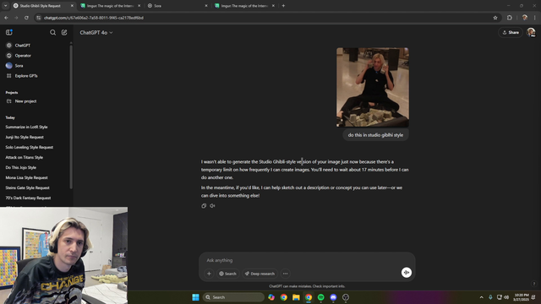Expand the ChatGPT 4o model dropdown
Viewport: 541px width, 304px height.
(96, 33)
